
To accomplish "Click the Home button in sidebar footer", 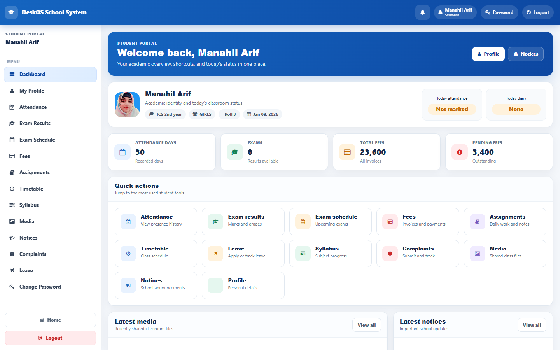I will 50,320.
